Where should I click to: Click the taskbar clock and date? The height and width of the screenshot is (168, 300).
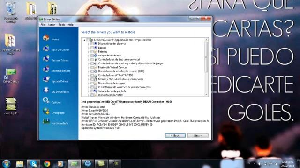coord(287,164)
